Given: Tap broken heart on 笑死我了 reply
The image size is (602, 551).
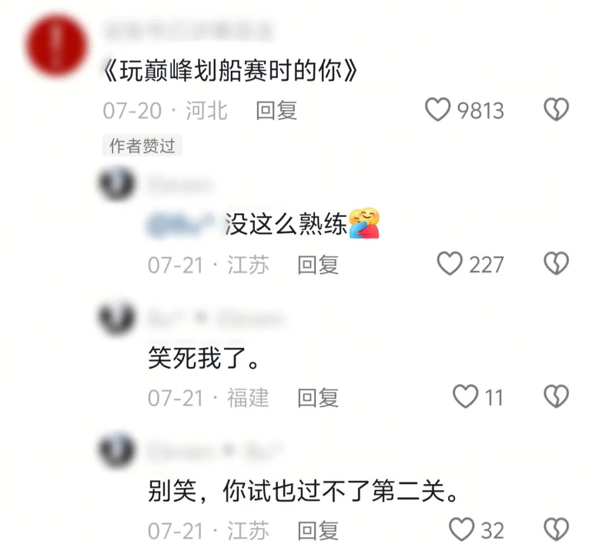Looking at the screenshot, I should coord(556,396).
